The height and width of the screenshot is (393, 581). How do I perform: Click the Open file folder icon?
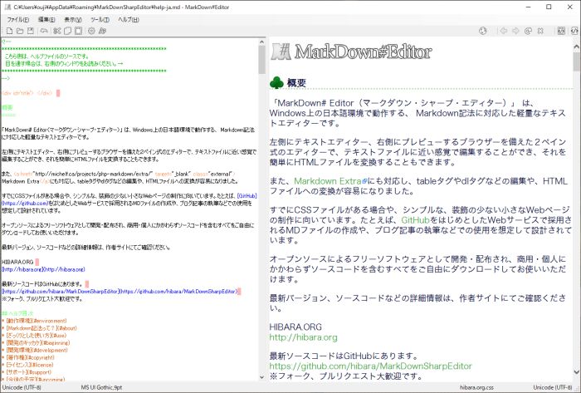point(20,31)
